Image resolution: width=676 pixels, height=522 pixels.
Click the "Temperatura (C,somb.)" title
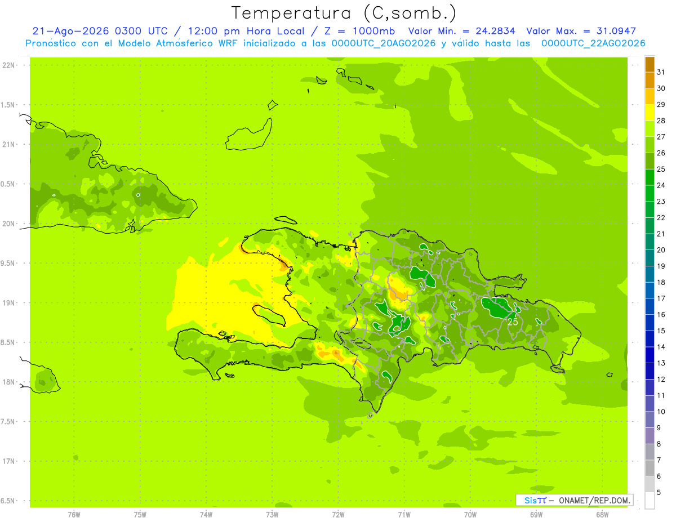[x=344, y=13]
